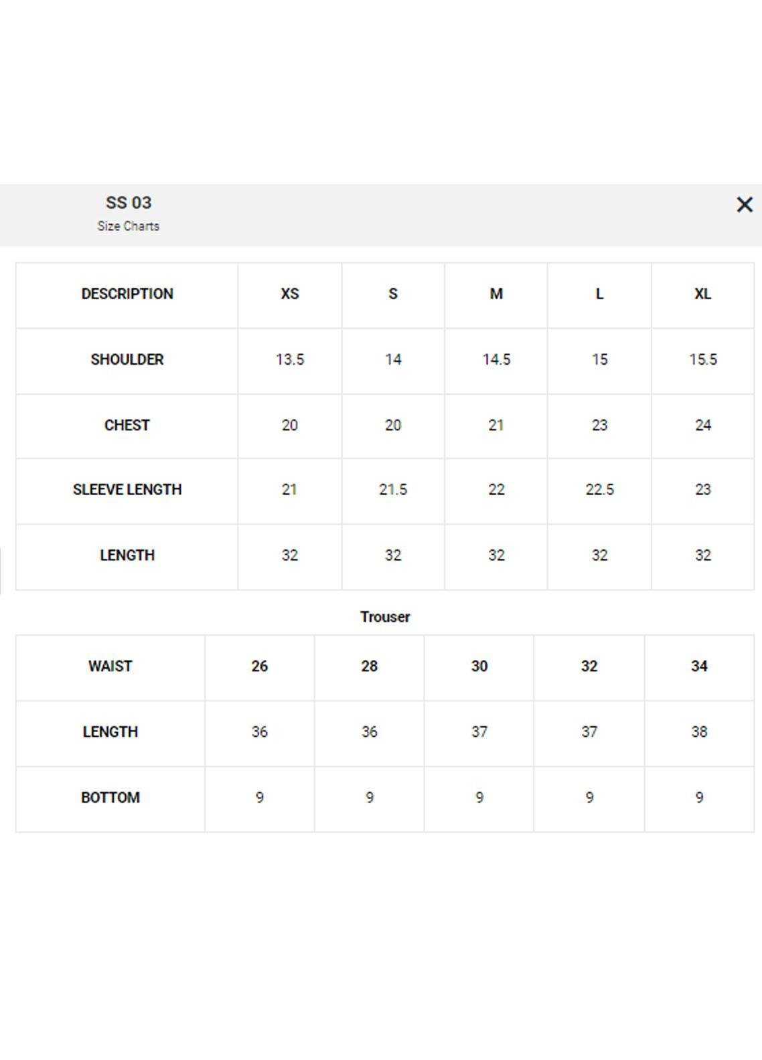Image resolution: width=762 pixels, height=1060 pixels.
Task: Select the M size column header
Action: pos(496,294)
